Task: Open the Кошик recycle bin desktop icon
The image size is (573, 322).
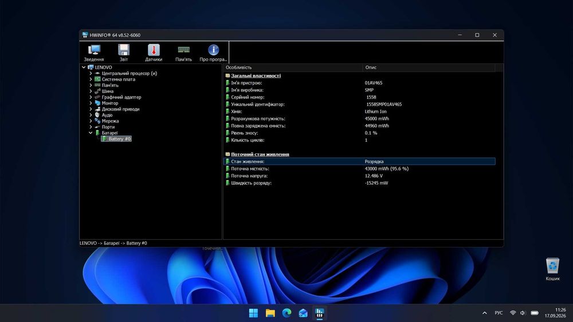Action: point(552,269)
